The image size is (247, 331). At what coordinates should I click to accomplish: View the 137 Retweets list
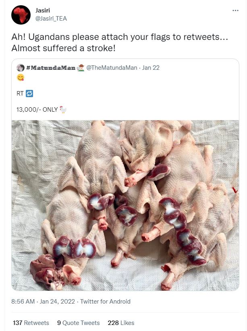tap(31, 323)
